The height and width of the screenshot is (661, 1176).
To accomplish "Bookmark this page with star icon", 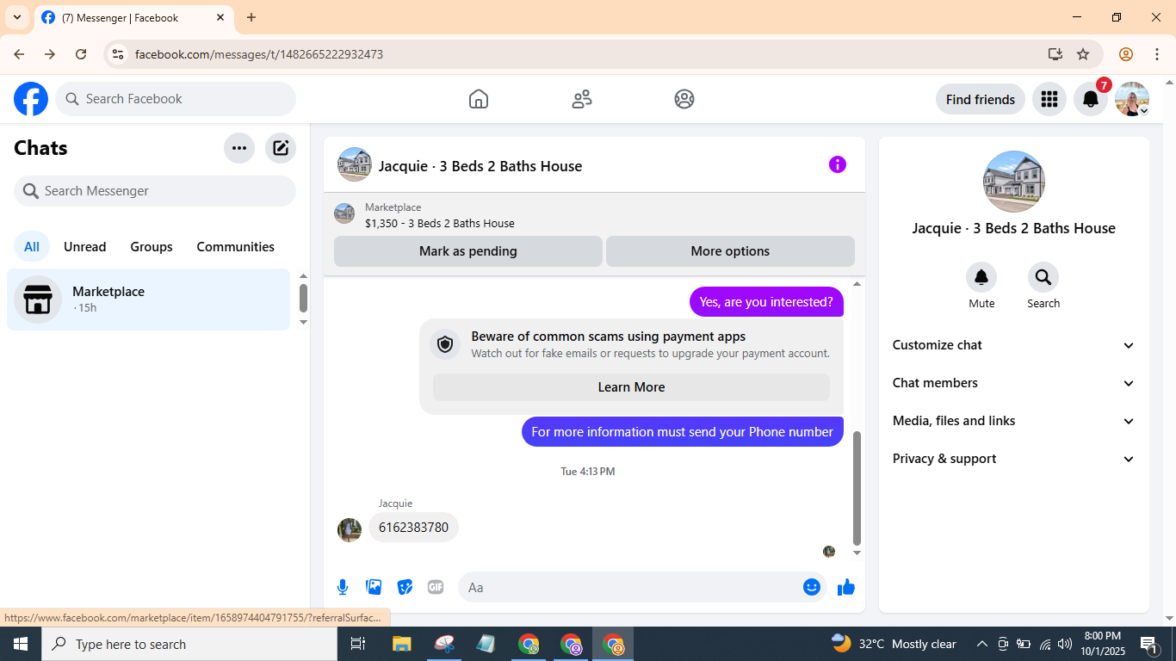I will click(1083, 54).
